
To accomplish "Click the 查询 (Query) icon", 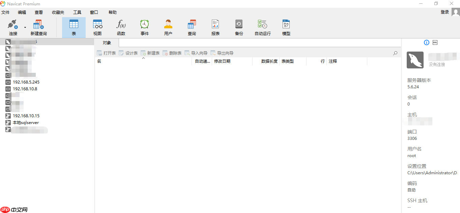I will pyautogui.click(x=192, y=27).
